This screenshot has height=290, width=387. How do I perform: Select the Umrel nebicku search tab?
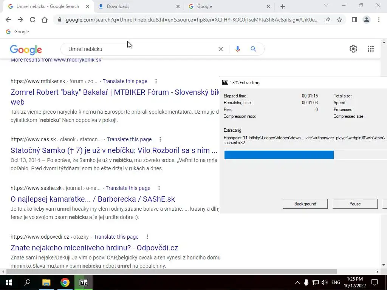coord(48,6)
